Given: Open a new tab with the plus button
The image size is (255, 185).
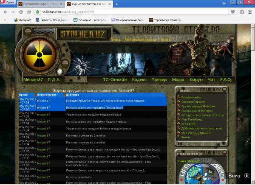Looking at the screenshot, I should (x=117, y=4).
